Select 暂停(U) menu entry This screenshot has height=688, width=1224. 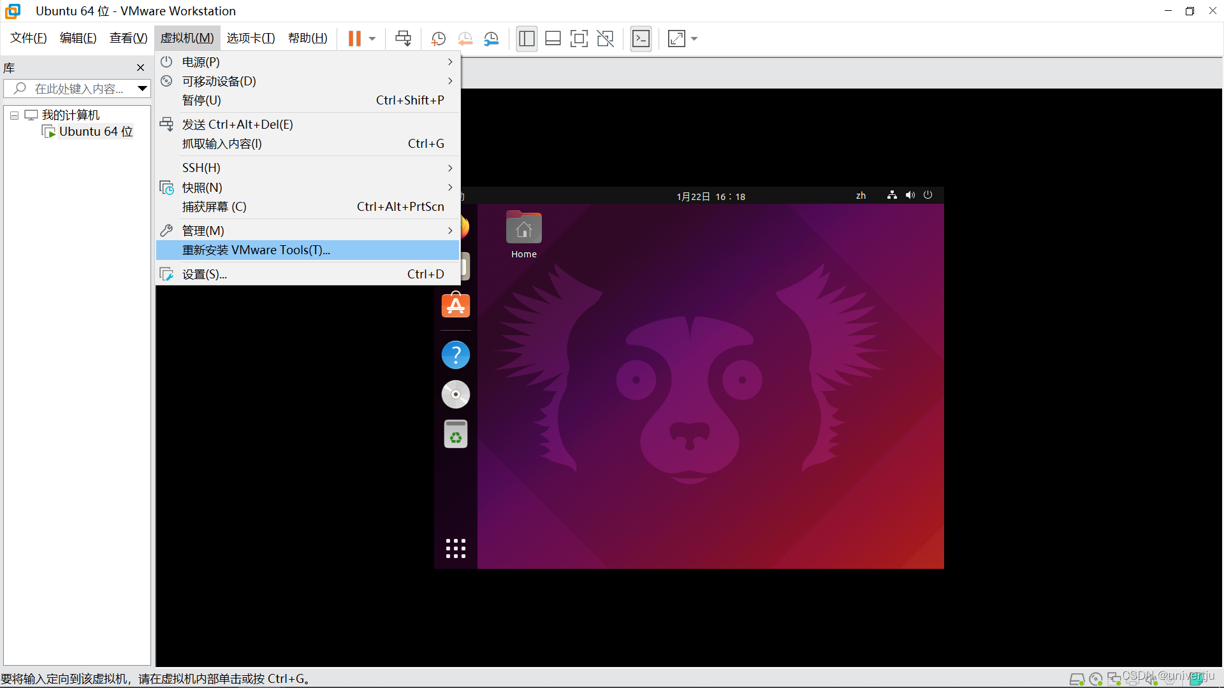tap(308, 100)
